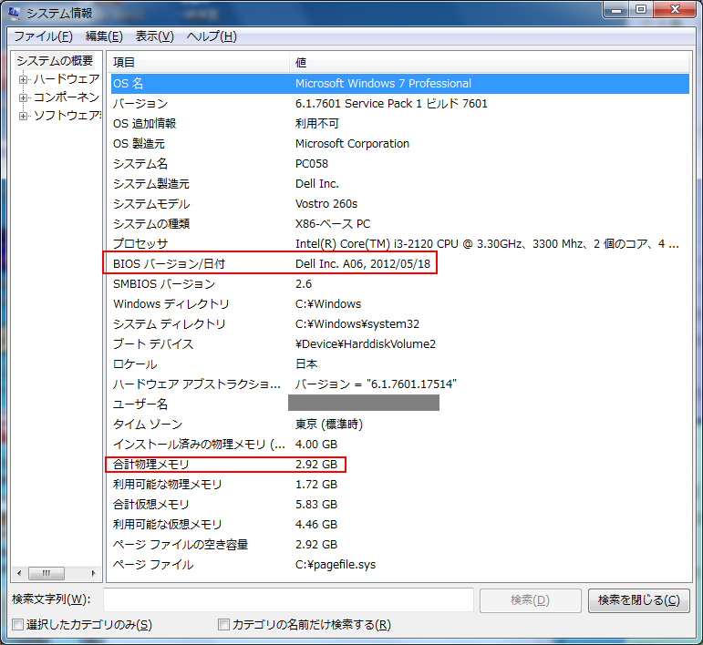The width and height of the screenshot is (703, 645).
Task: Expand the ハードウェア tree node
Action: (23, 80)
